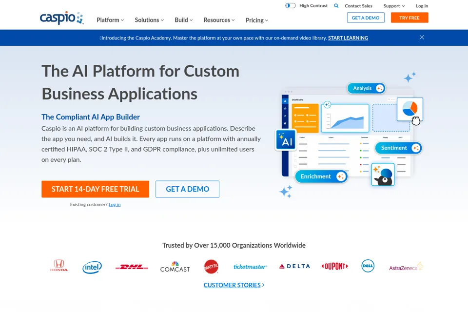This screenshot has width=468, height=312.
Task: Click the AstraZeneca logo
Action: click(406, 267)
